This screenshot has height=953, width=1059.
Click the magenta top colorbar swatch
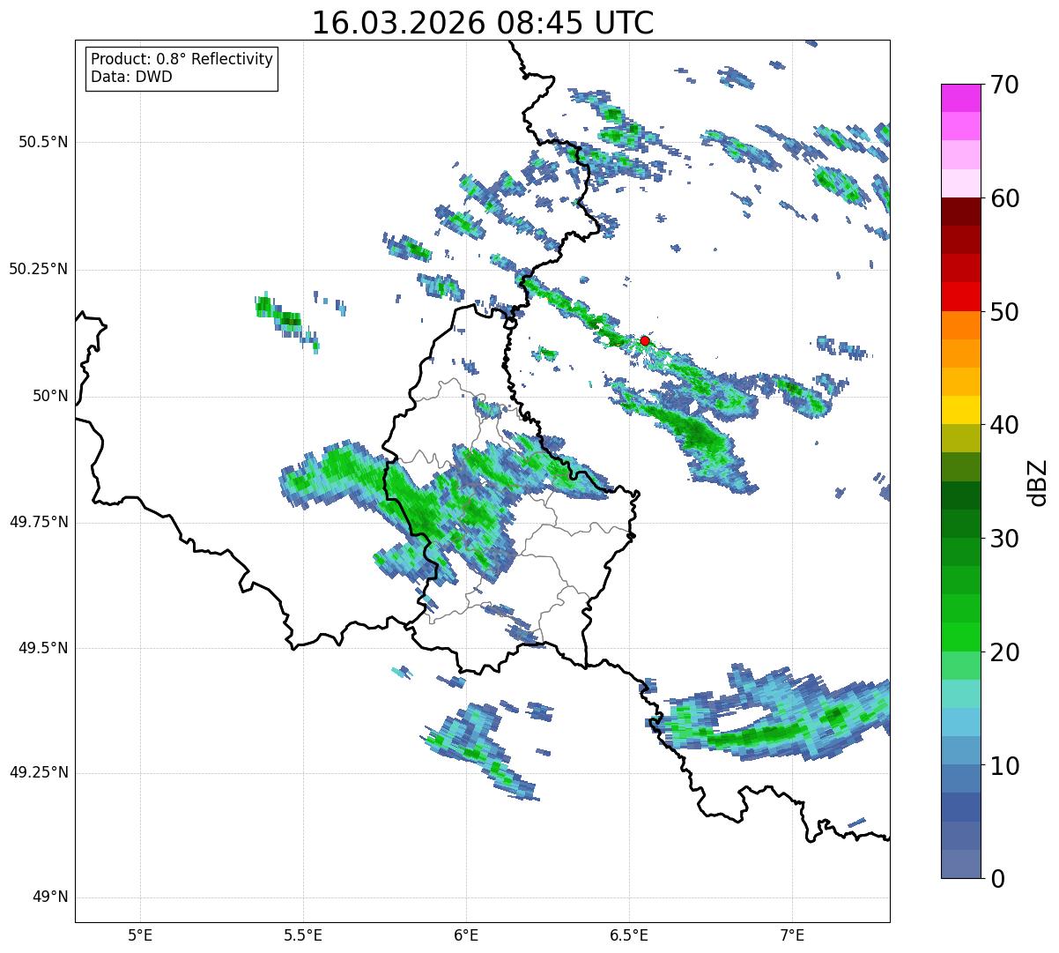pyautogui.click(x=960, y=98)
